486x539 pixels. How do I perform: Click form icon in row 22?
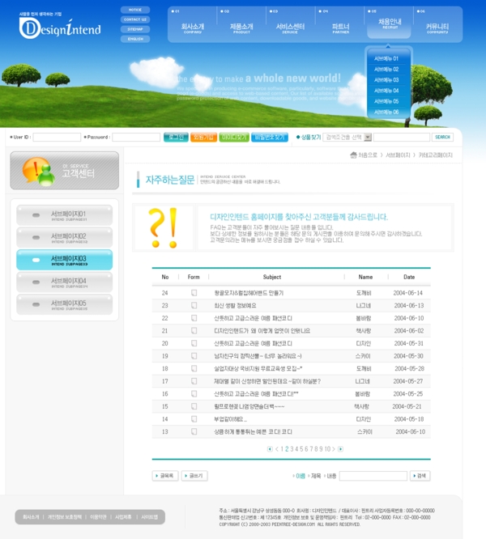(194, 318)
